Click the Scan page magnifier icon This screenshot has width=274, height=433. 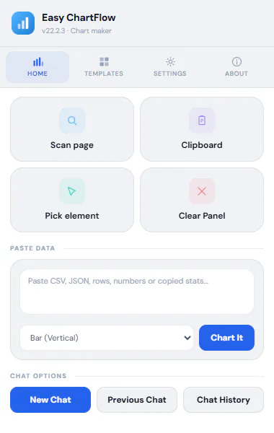pos(72,121)
